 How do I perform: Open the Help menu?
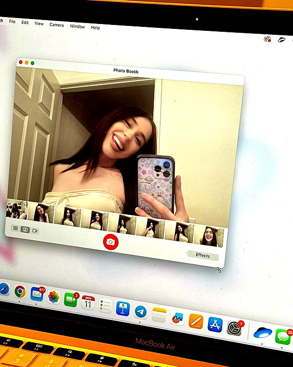click(95, 27)
